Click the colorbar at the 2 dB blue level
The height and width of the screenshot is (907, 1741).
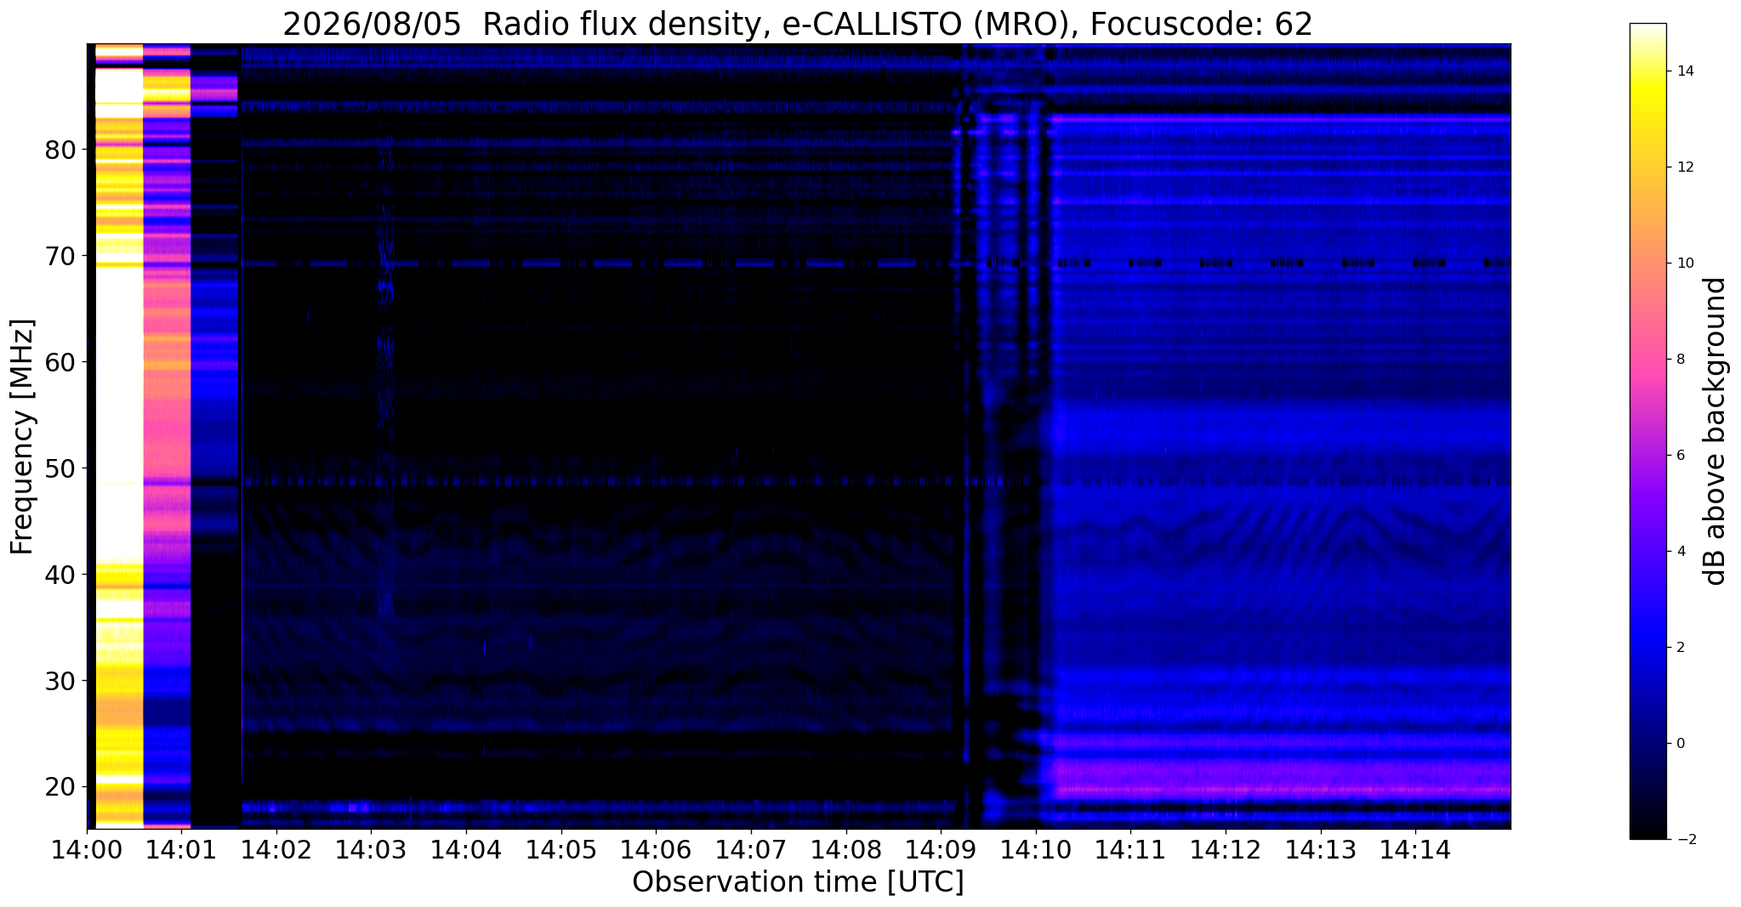click(1647, 647)
